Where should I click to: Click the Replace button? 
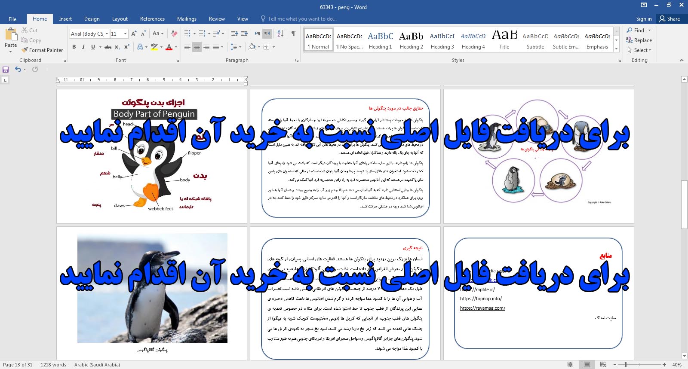(x=639, y=40)
